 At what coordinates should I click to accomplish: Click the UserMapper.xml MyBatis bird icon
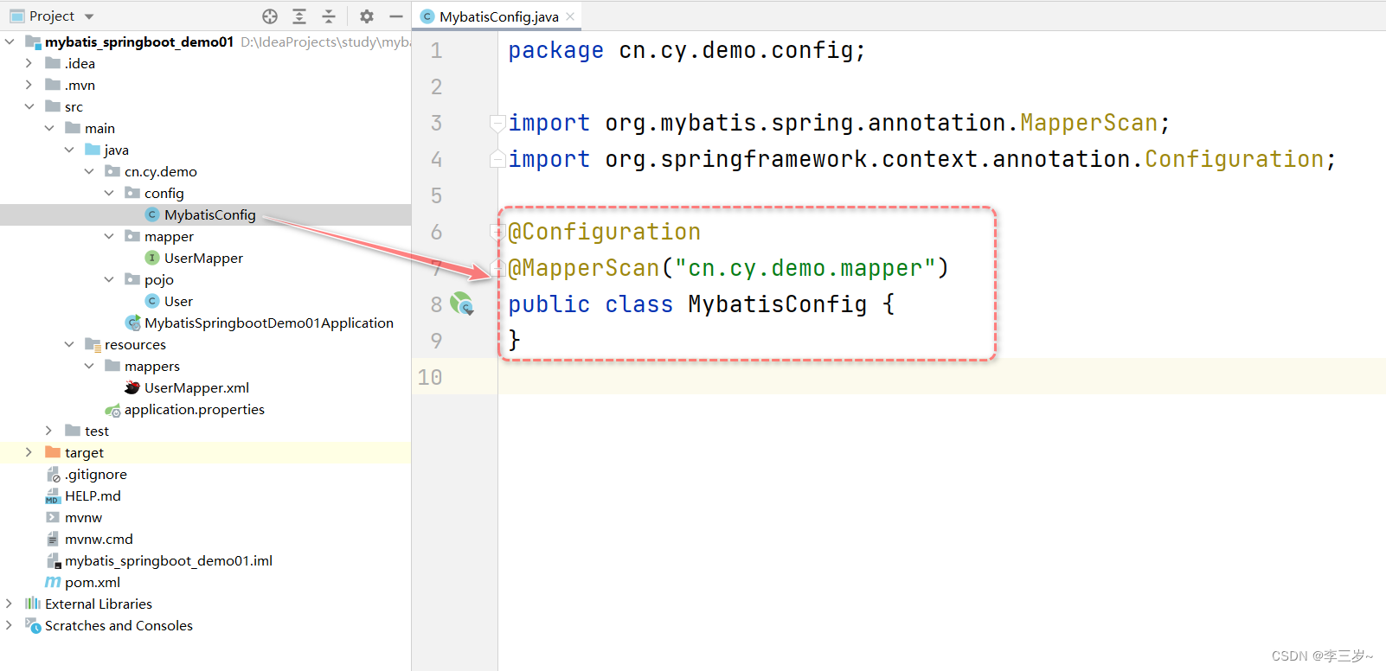click(132, 387)
